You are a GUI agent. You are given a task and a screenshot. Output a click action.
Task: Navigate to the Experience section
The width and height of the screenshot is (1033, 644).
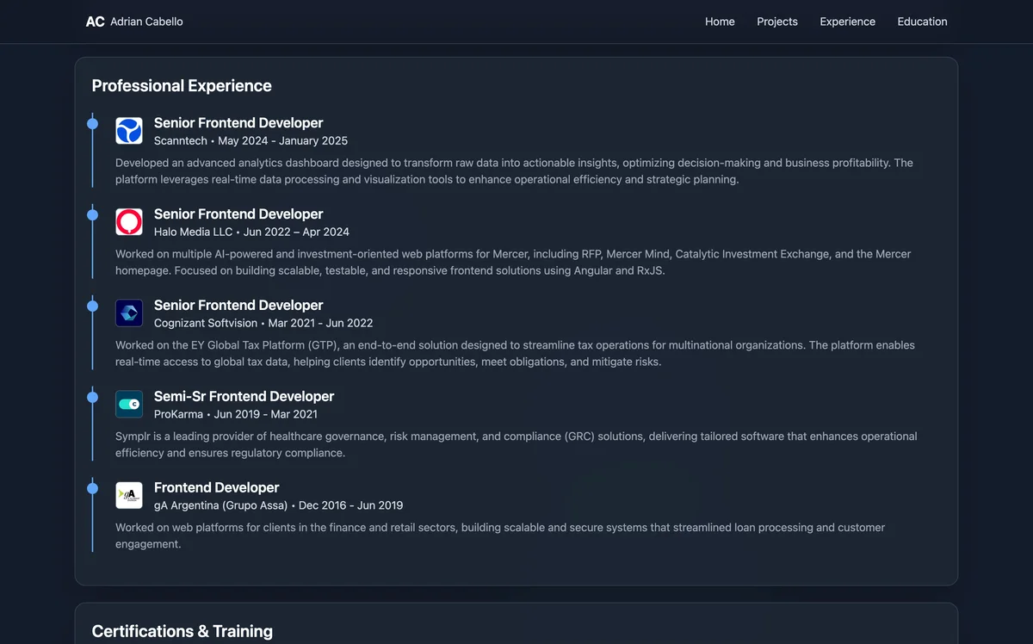pyautogui.click(x=847, y=22)
